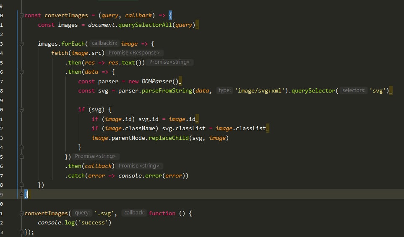
Task: Collapse the images.forEach block fold marker
Action: [22, 44]
